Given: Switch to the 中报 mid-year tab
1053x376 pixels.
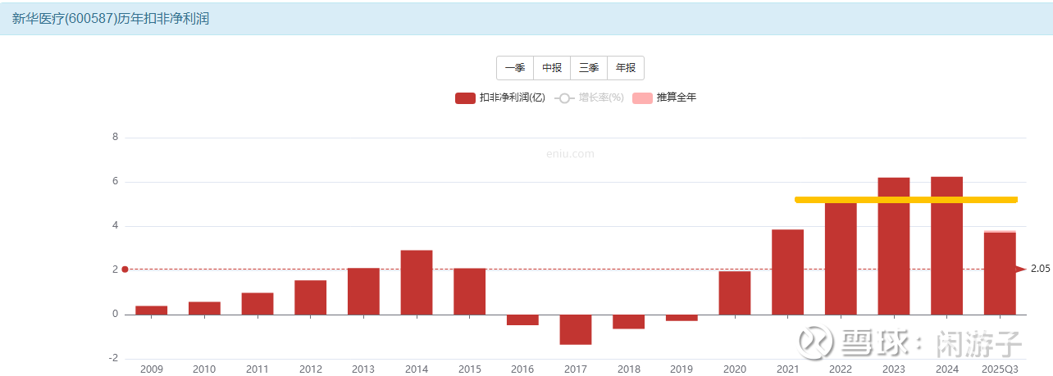Looking at the screenshot, I should point(552,68).
